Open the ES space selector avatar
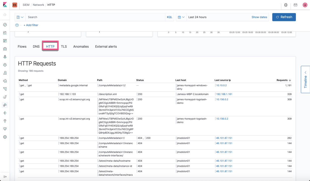 click(x=15, y=5)
